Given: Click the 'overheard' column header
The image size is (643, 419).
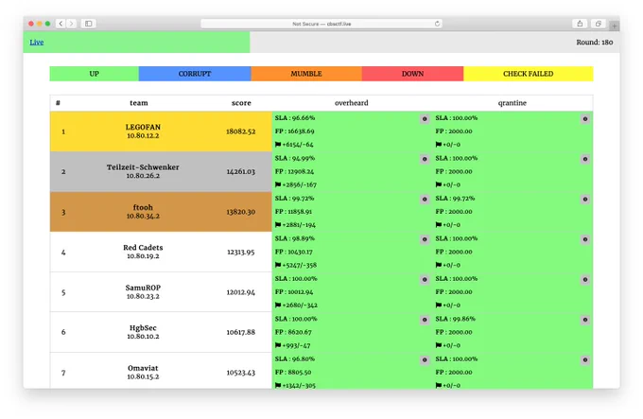Looking at the screenshot, I should (352, 103).
